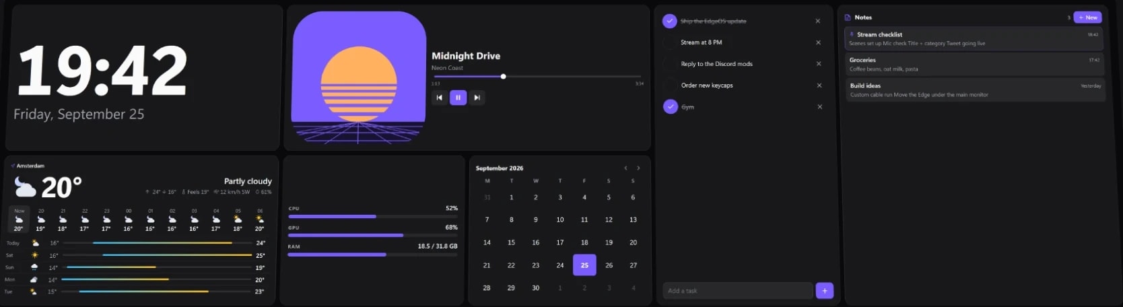This screenshot has width=1123, height=307.
Task: Click the 12 km/h SW wind reading
Action: (232, 192)
